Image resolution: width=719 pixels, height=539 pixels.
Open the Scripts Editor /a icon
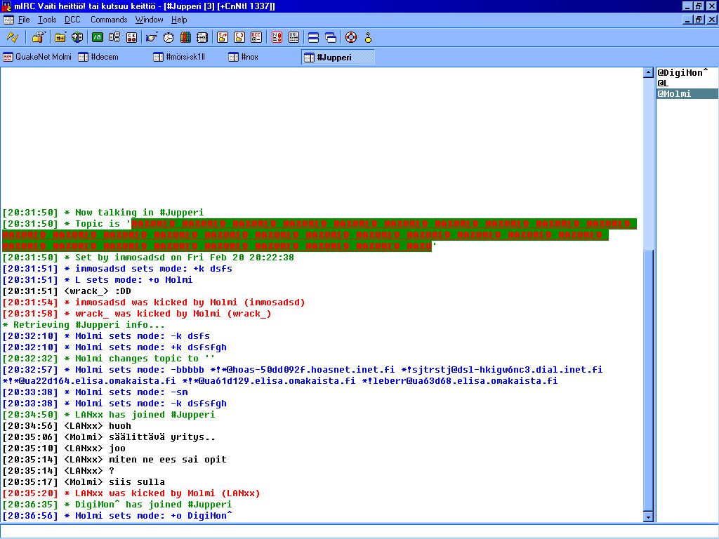coord(98,37)
